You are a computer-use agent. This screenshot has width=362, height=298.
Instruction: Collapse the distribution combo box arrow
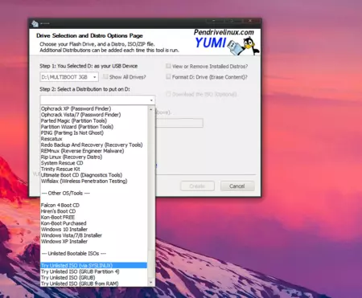click(151, 100)
